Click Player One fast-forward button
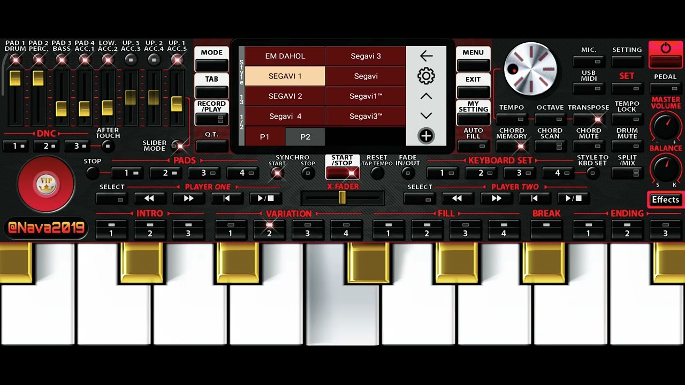Image resolution: width=685 pixels, height=385 pixels. (188, 198)
